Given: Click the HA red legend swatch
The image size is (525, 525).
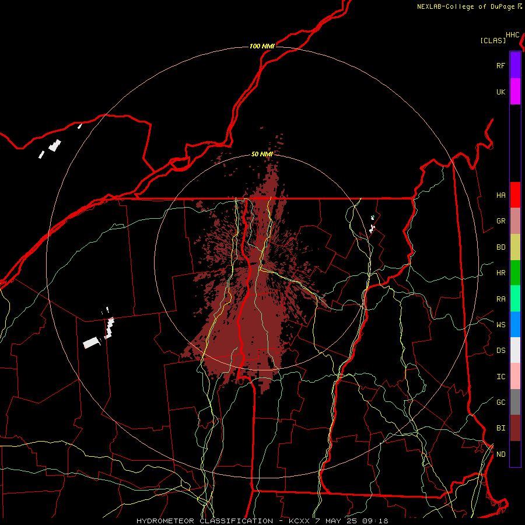Looking at the screenshot, I should [x=515, y=195].
